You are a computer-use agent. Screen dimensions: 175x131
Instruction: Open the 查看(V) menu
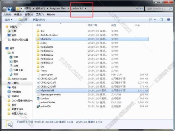pyautogui.click(x=29, y=15)
